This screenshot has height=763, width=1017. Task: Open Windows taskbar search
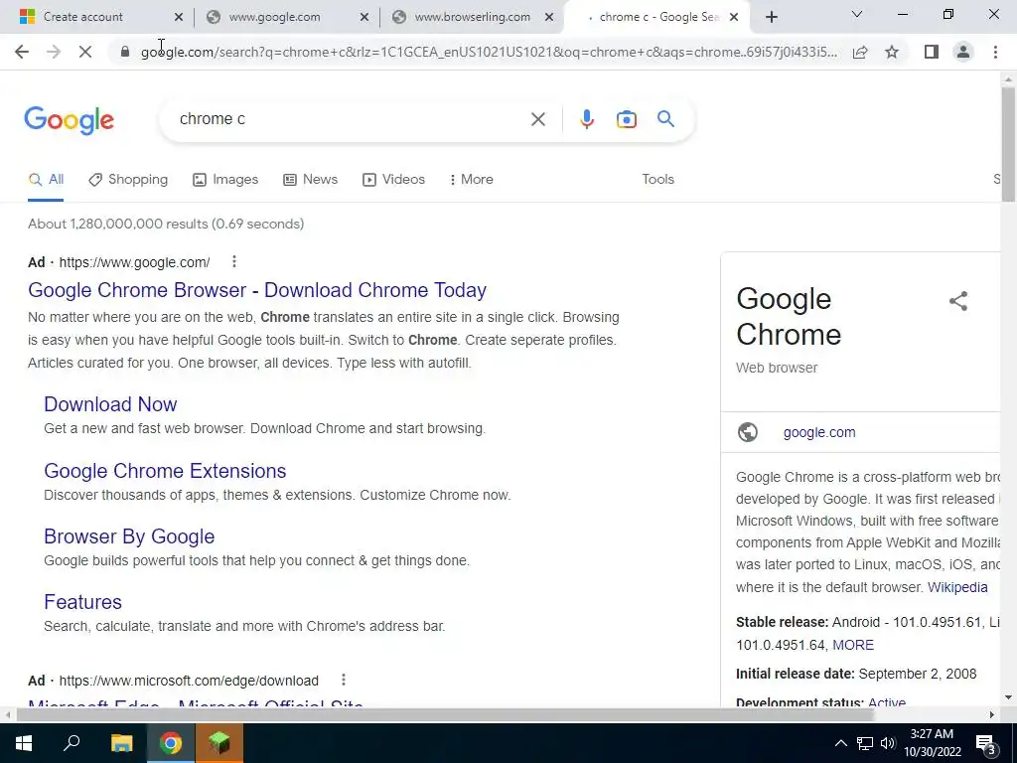pyautogui.click(x=72, y=743)
